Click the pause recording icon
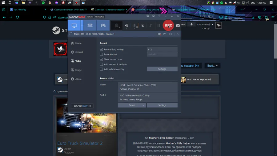The height and width of the screenshot is (156, 277). point(159,26)
